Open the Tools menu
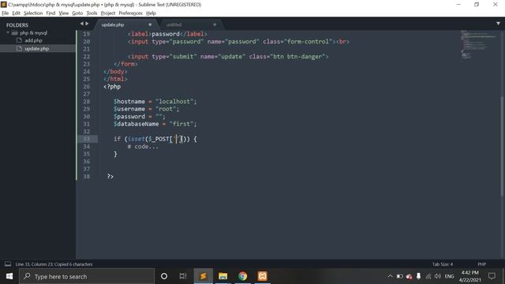Viewport: 505px width, 284px height. pyautogui.click(x=92, y=13)
